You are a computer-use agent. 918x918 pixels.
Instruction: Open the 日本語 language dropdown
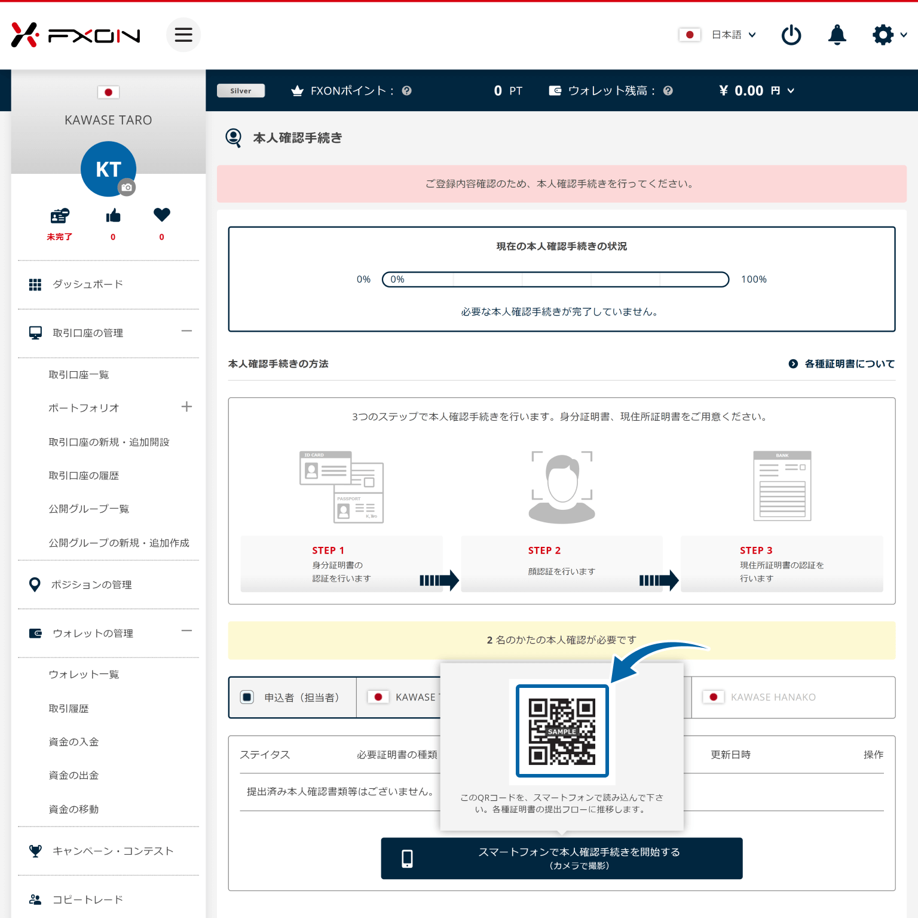click(734, 35)
